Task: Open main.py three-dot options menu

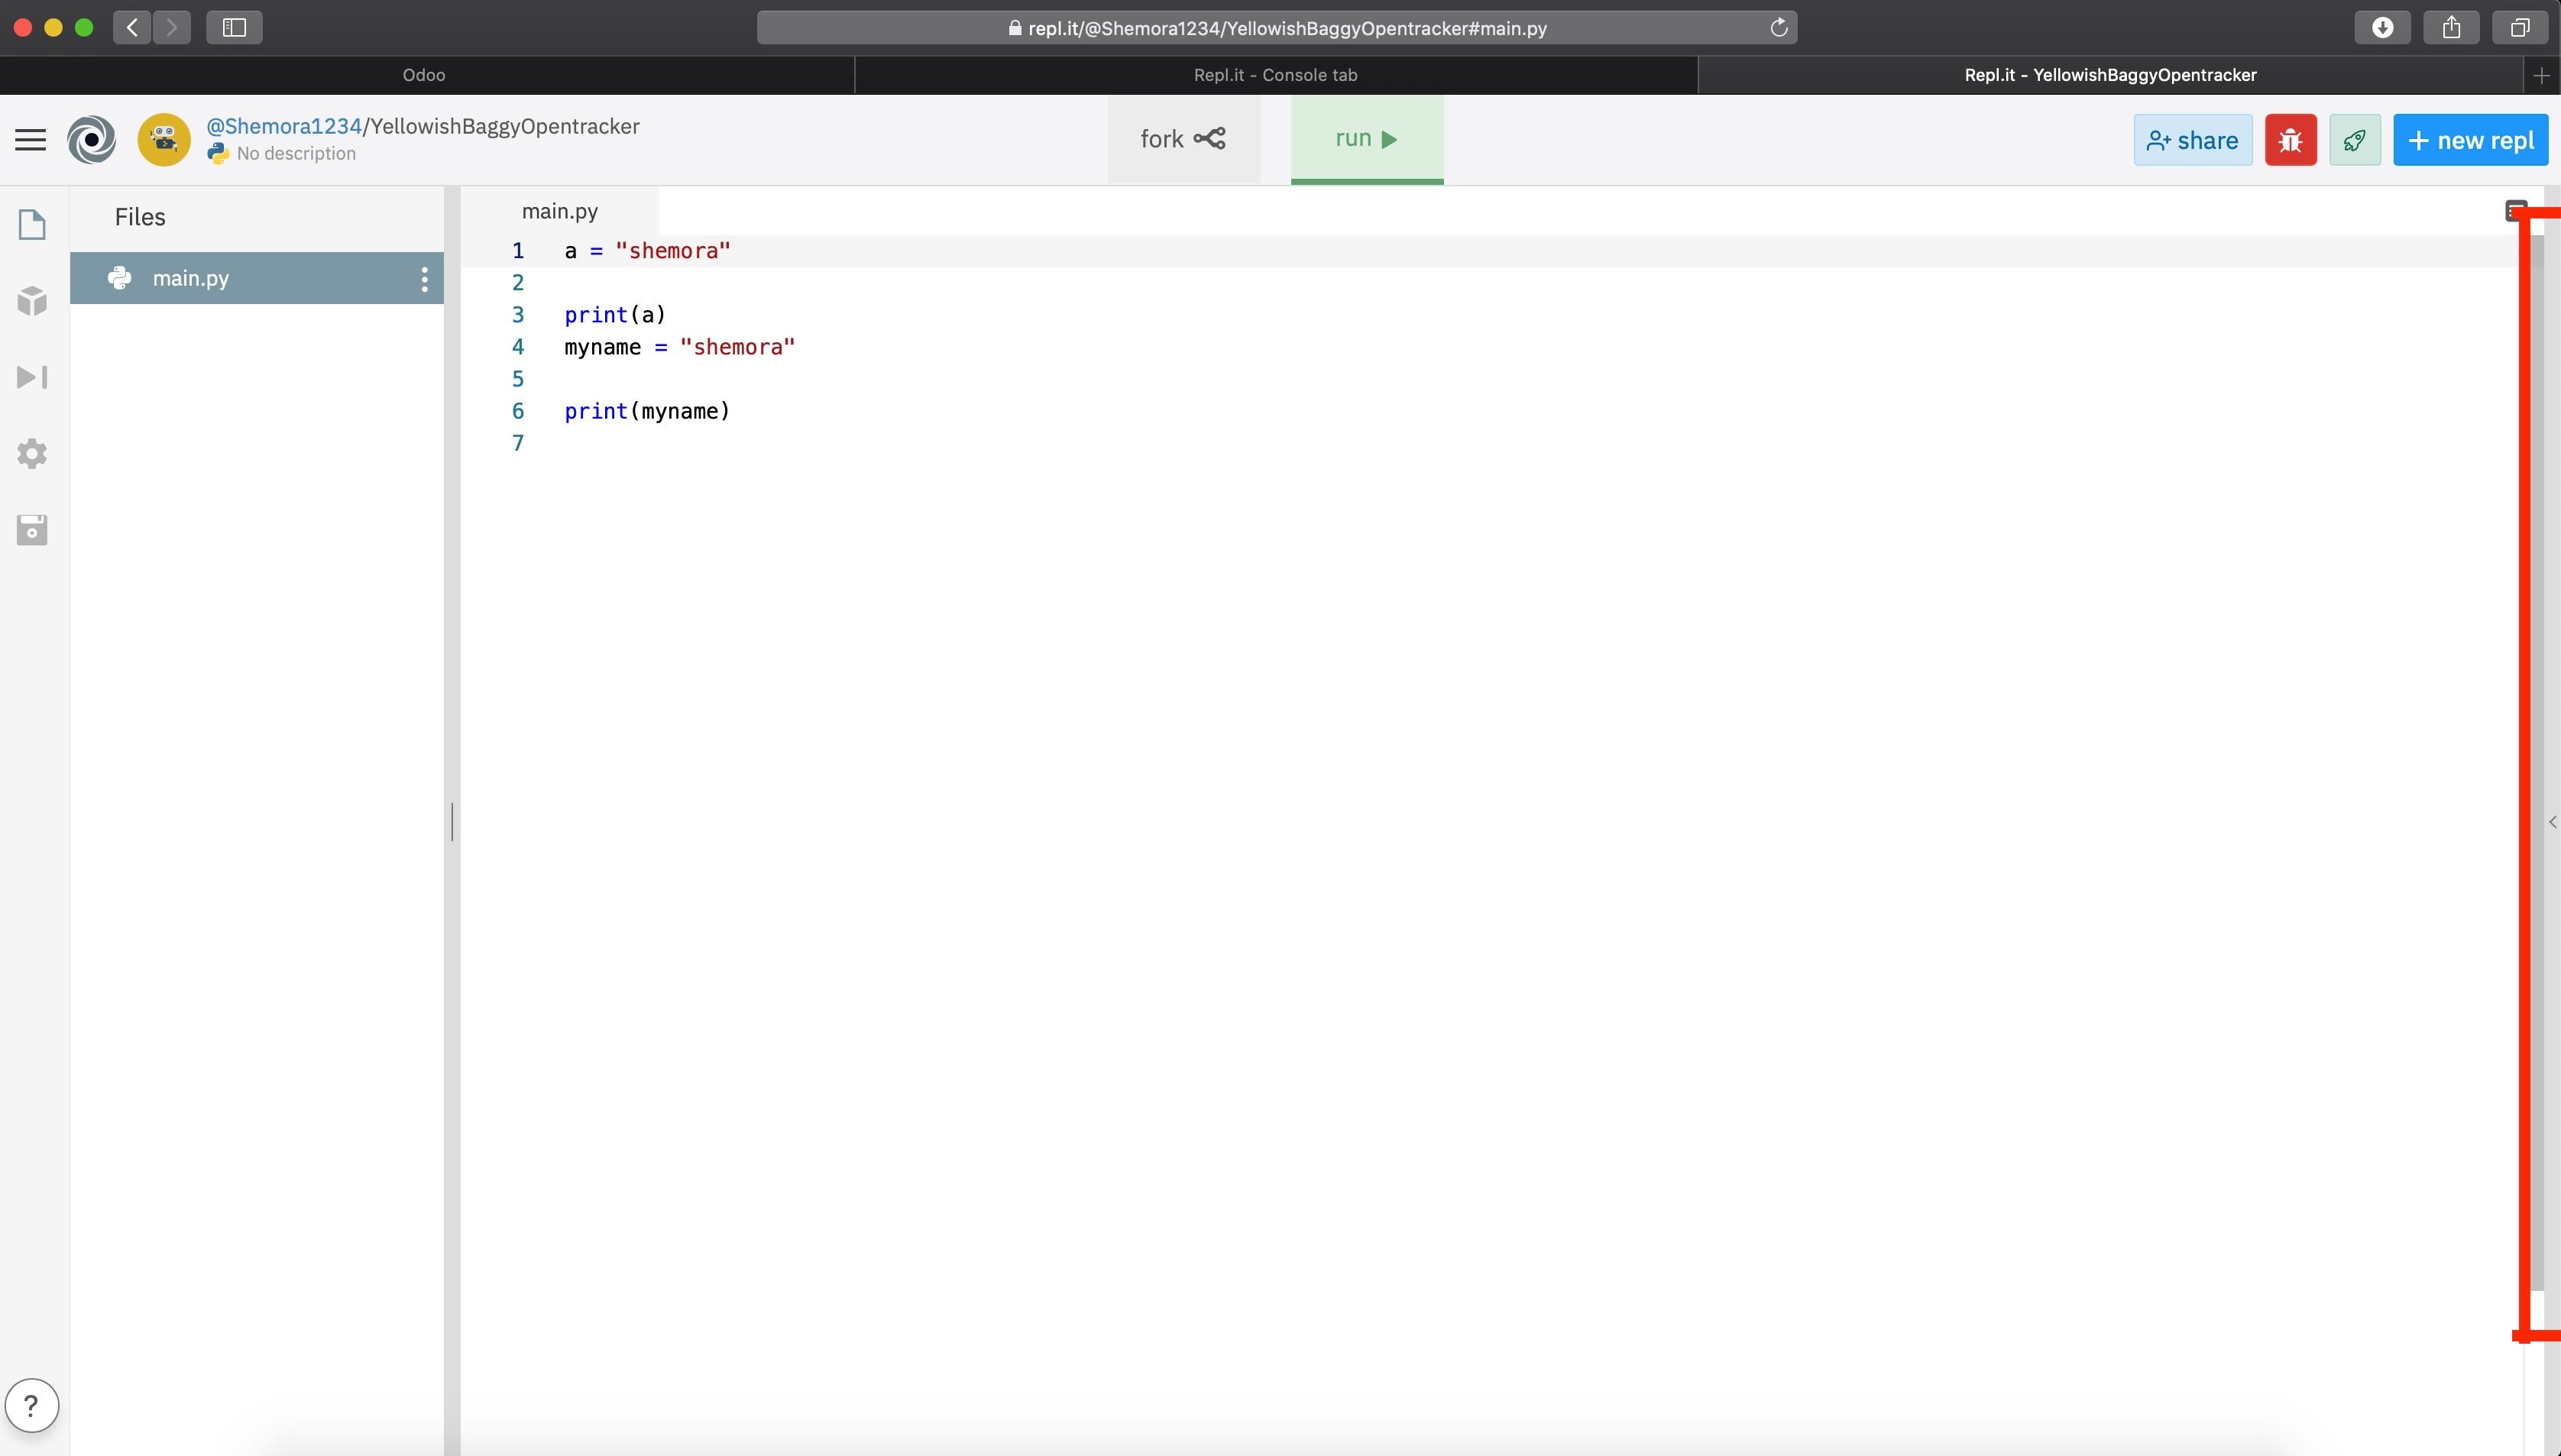Action: point(425,279)
